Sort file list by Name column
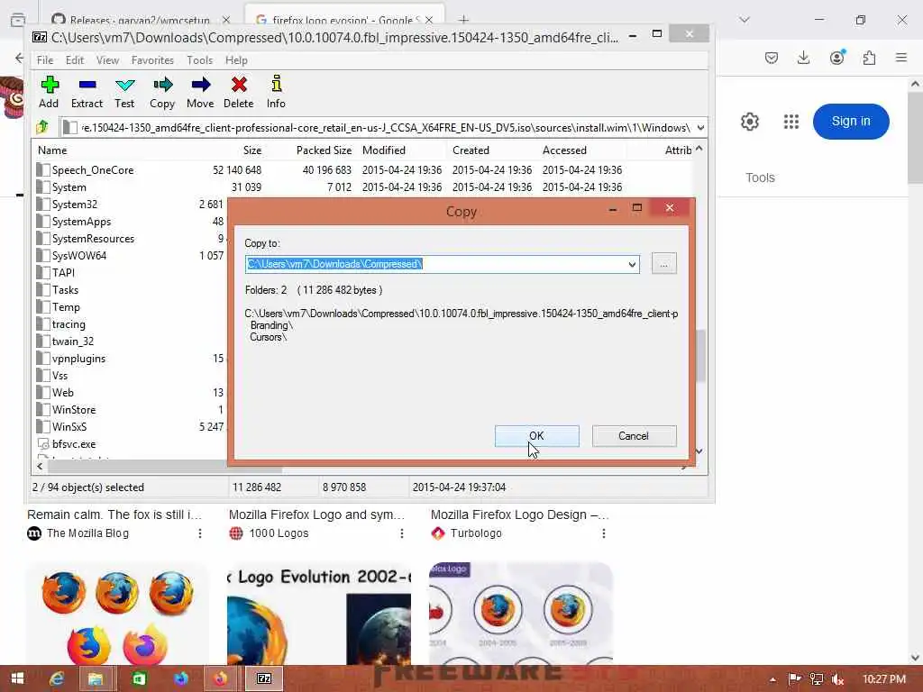 [x=52, y=150]
